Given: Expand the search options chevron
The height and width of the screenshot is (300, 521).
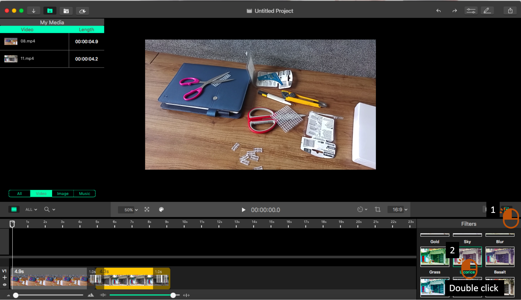Looking at the screenshot, I should [54, 210].
